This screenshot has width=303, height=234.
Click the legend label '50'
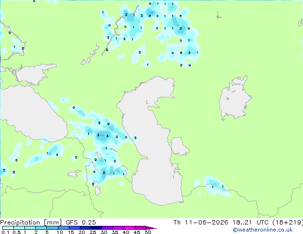tap(148, 232)
